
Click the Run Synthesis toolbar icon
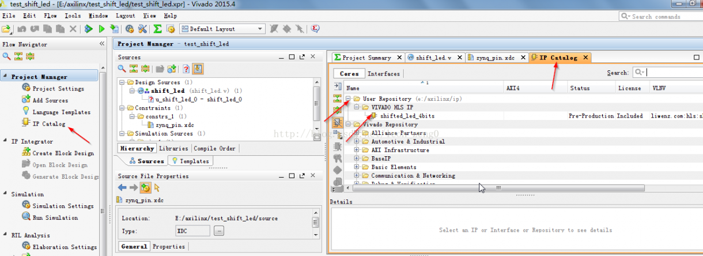89,29
